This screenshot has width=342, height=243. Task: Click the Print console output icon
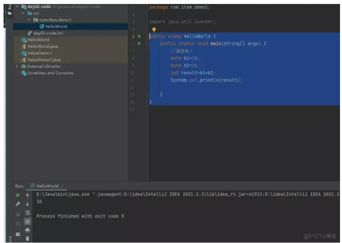pos(28,230)
